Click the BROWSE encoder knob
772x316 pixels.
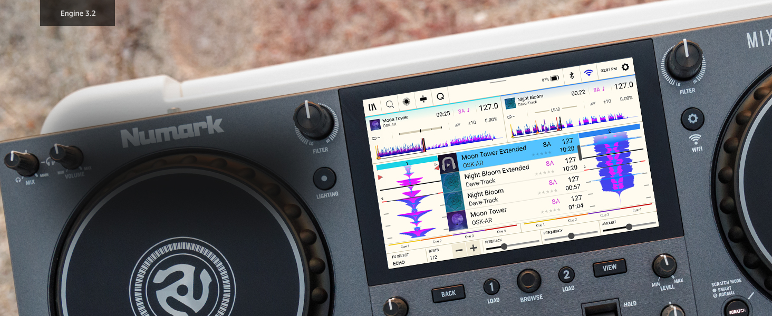tap(529, 281)
